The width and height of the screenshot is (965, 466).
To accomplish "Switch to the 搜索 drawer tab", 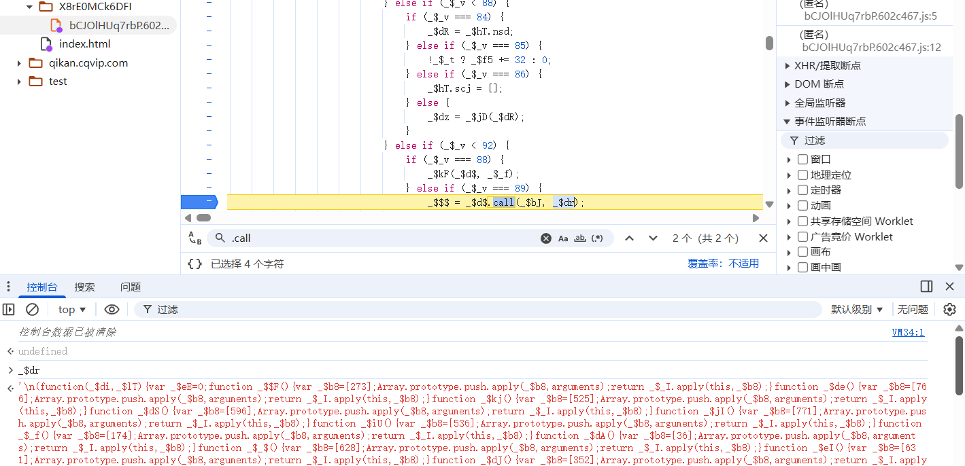I will [85, 287].
